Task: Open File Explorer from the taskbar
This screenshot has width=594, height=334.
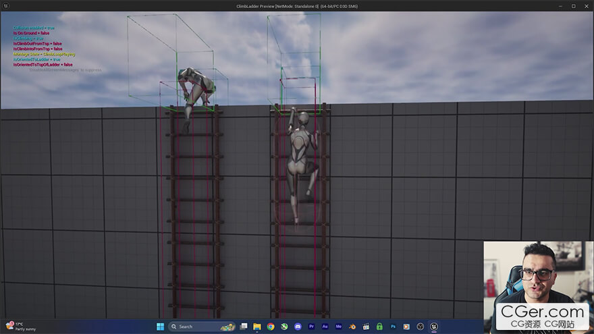Action: click(x=257, y=327)
